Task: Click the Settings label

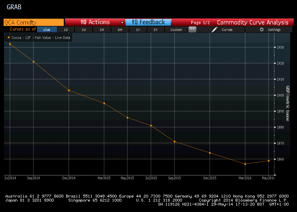Action: tap(274, 30)
